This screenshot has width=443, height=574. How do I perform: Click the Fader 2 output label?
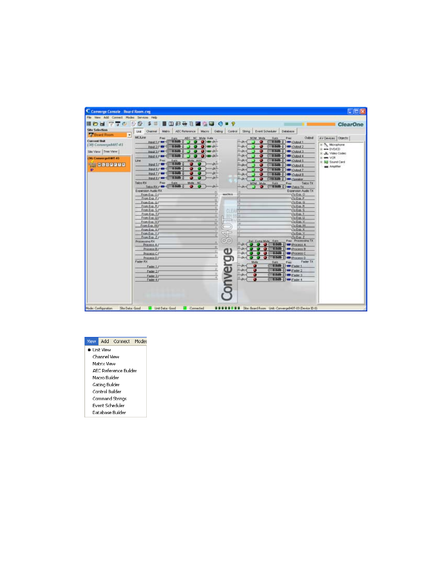(297, 271)
